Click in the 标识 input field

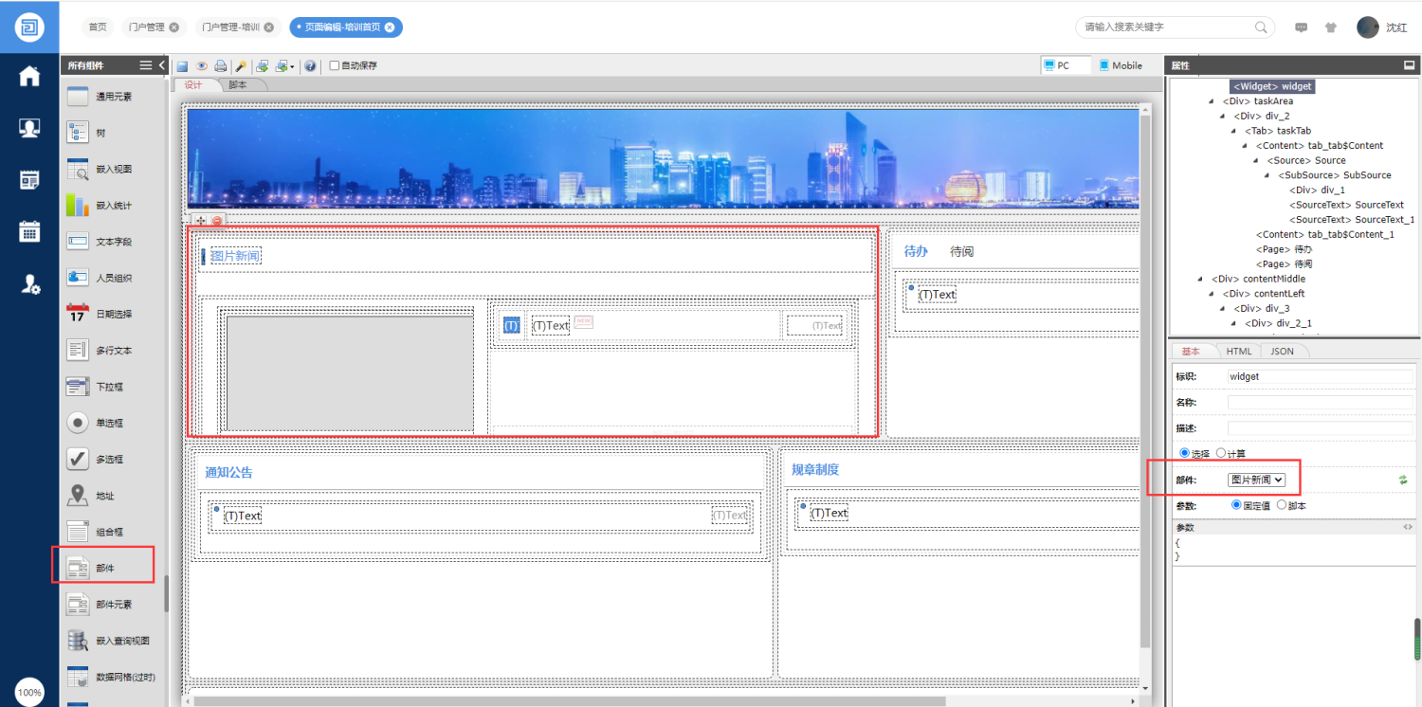tap(1321, 376)
